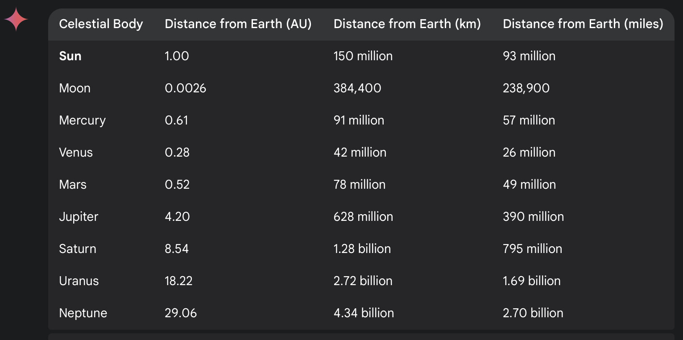The image size is (683, 340).
Task: Select the bold Sun row label
Action: (x=70, y=56)
